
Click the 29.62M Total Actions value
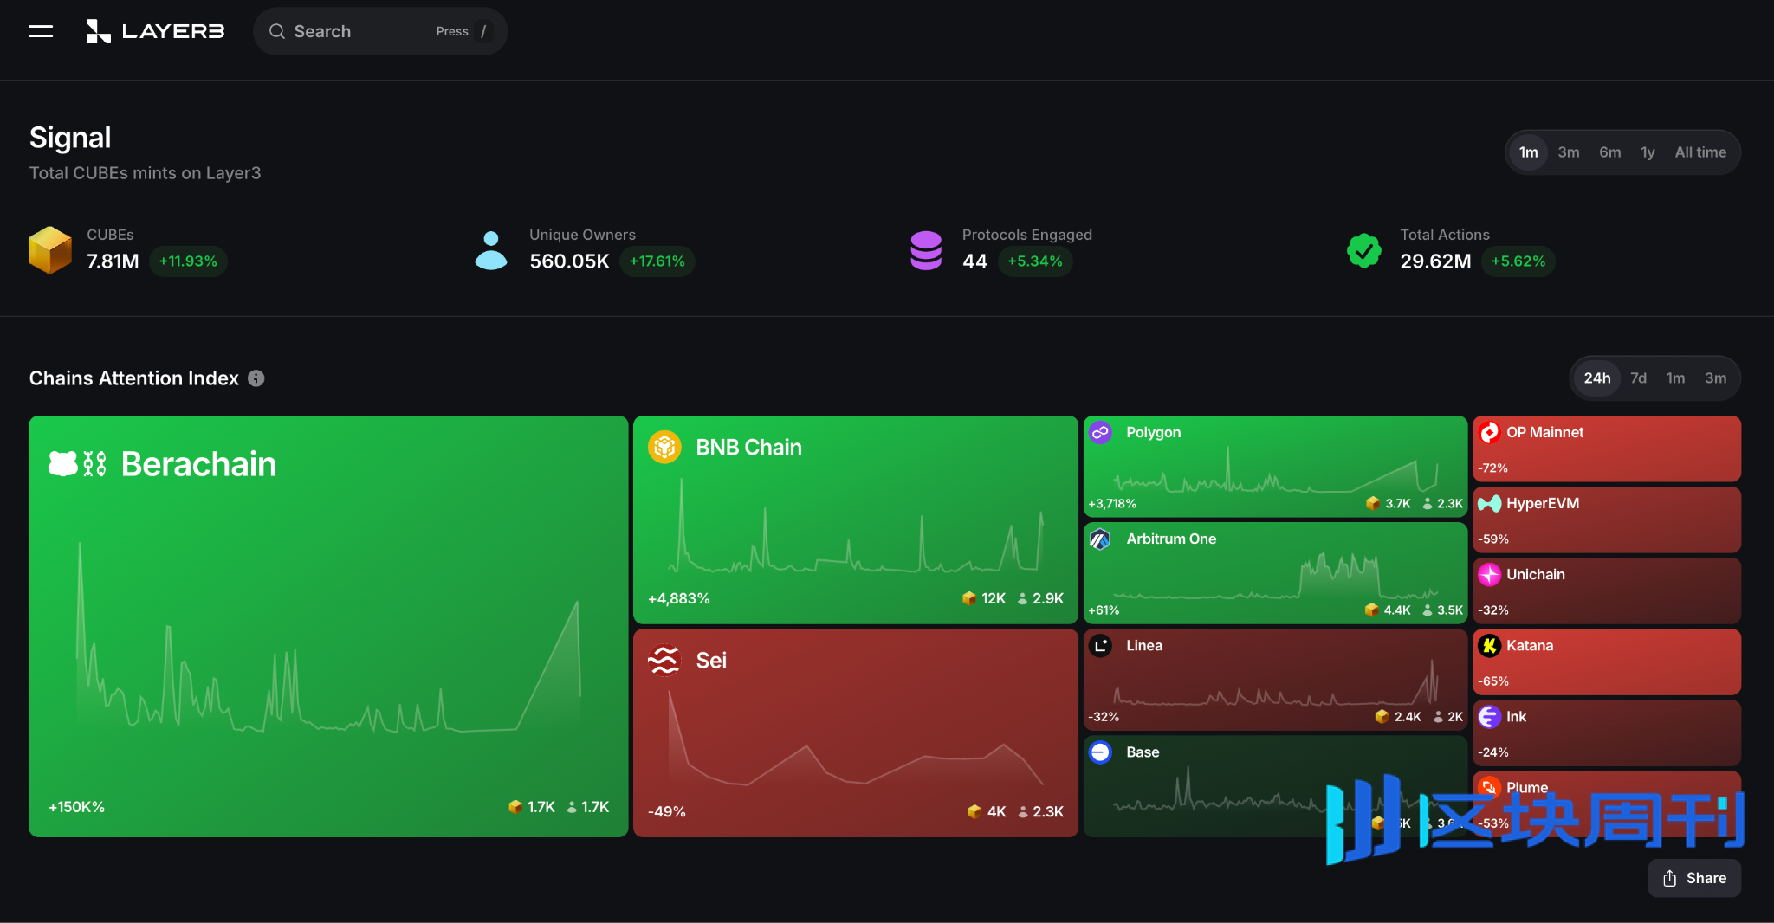[x=1435, y=261]
